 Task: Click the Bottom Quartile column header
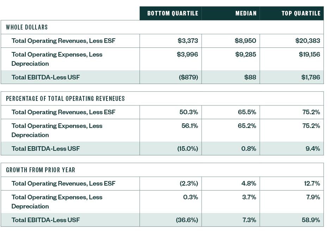172,13
